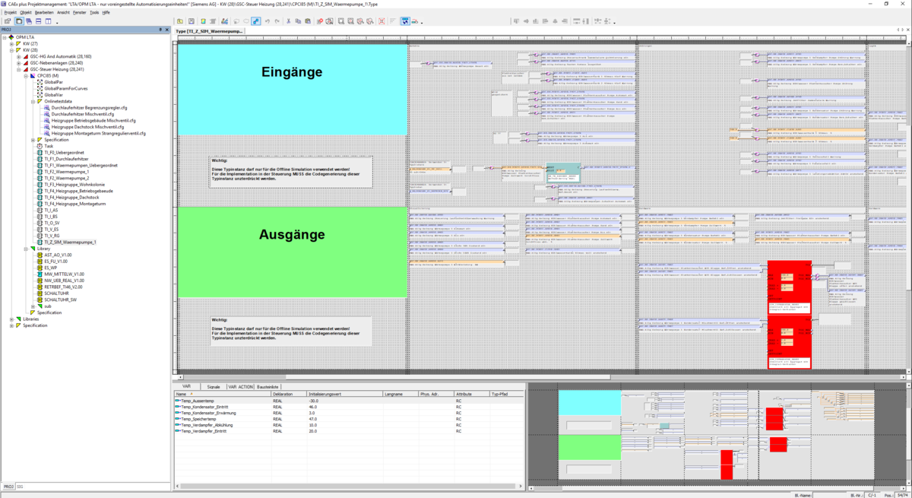This screenshot has height=498, width=912.
Task: Switch to the VAR ACTION tab
Action: point(241,387)
